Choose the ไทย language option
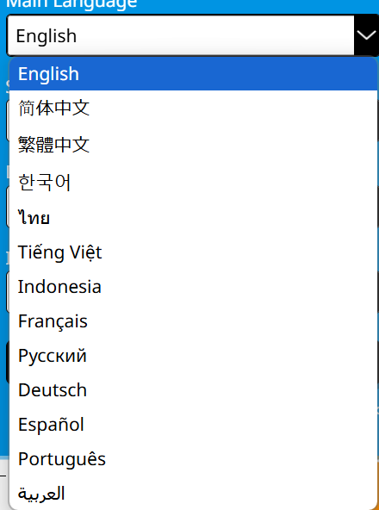This screenshot has width=379, height=510. 193,218
